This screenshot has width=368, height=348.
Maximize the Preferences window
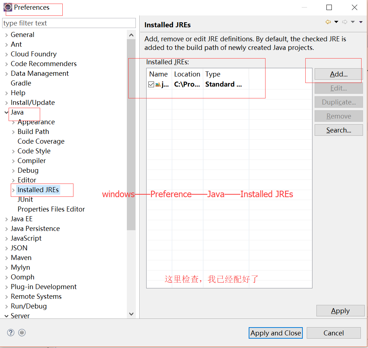329,7
